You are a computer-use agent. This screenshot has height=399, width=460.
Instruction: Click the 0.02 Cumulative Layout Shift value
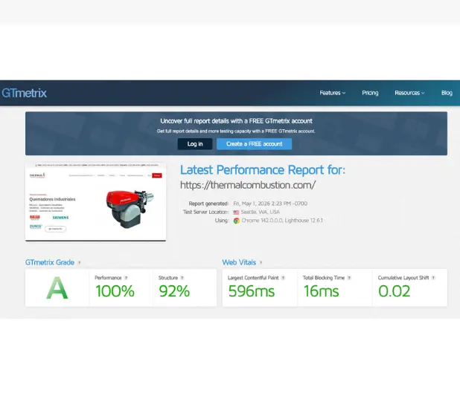click(x=394, y=291)
